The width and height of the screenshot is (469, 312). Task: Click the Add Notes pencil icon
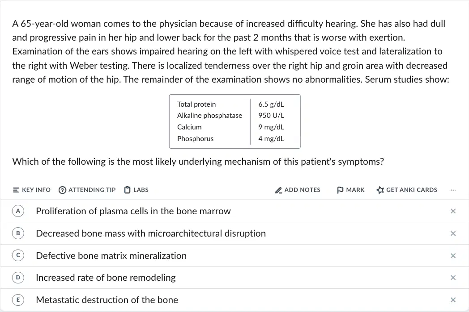[x=278, y=190]
